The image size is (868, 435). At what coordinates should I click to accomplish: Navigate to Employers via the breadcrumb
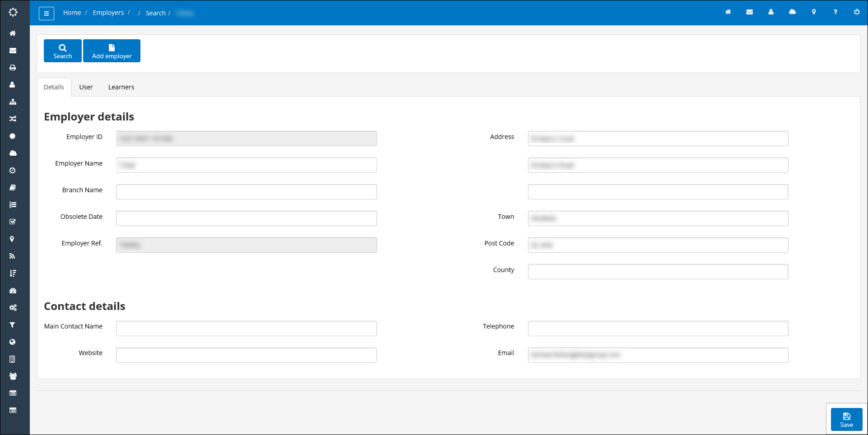(108, 12)
